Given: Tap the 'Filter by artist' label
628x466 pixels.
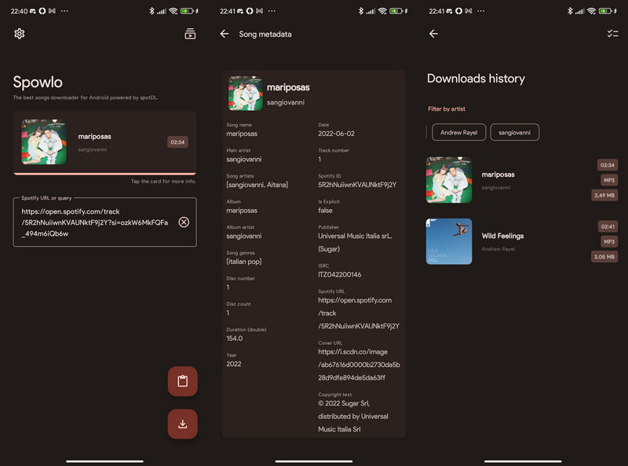Looking at the screenshot, I should pyautogui.click(x=447, y=108).
